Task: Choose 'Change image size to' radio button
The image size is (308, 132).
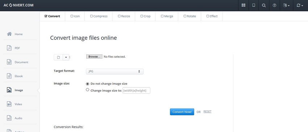Action: coord(88,90)
